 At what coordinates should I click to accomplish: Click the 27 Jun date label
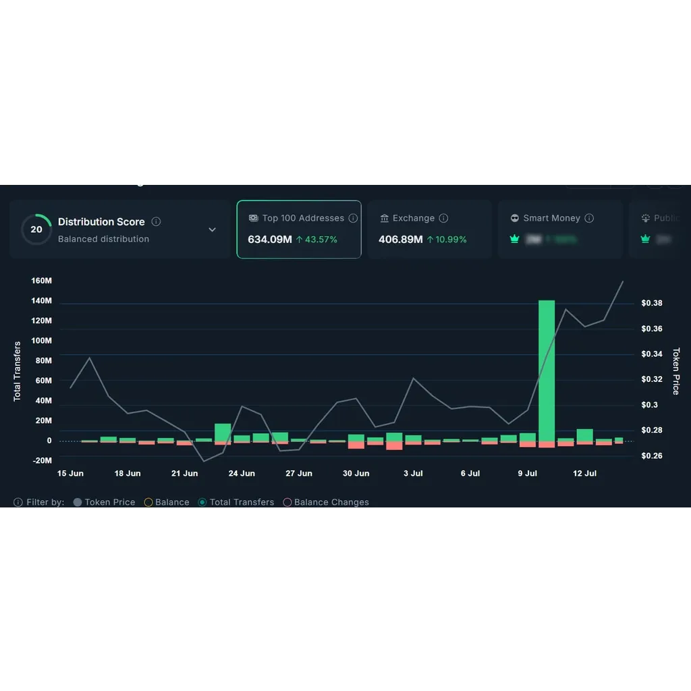coord(299,473)
